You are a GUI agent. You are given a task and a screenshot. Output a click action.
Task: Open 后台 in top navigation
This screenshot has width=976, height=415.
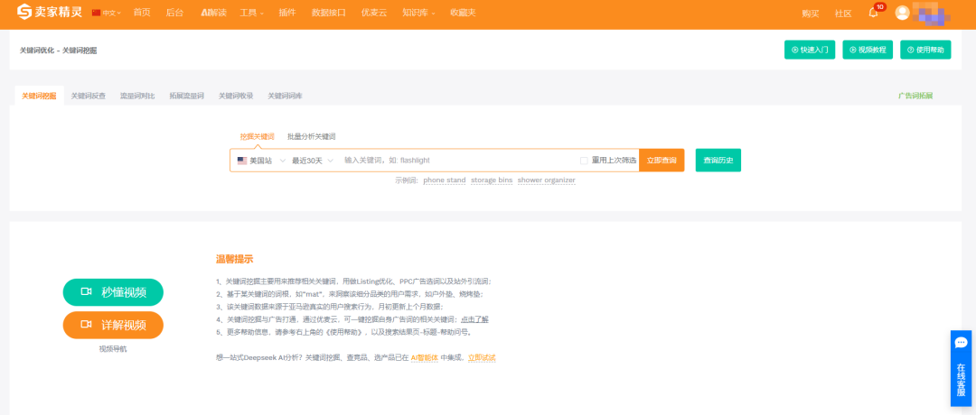point(175,13)
